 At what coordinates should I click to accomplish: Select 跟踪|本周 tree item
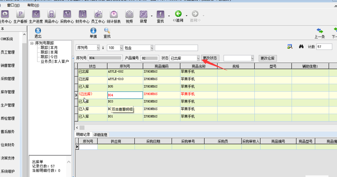(49, 52)
